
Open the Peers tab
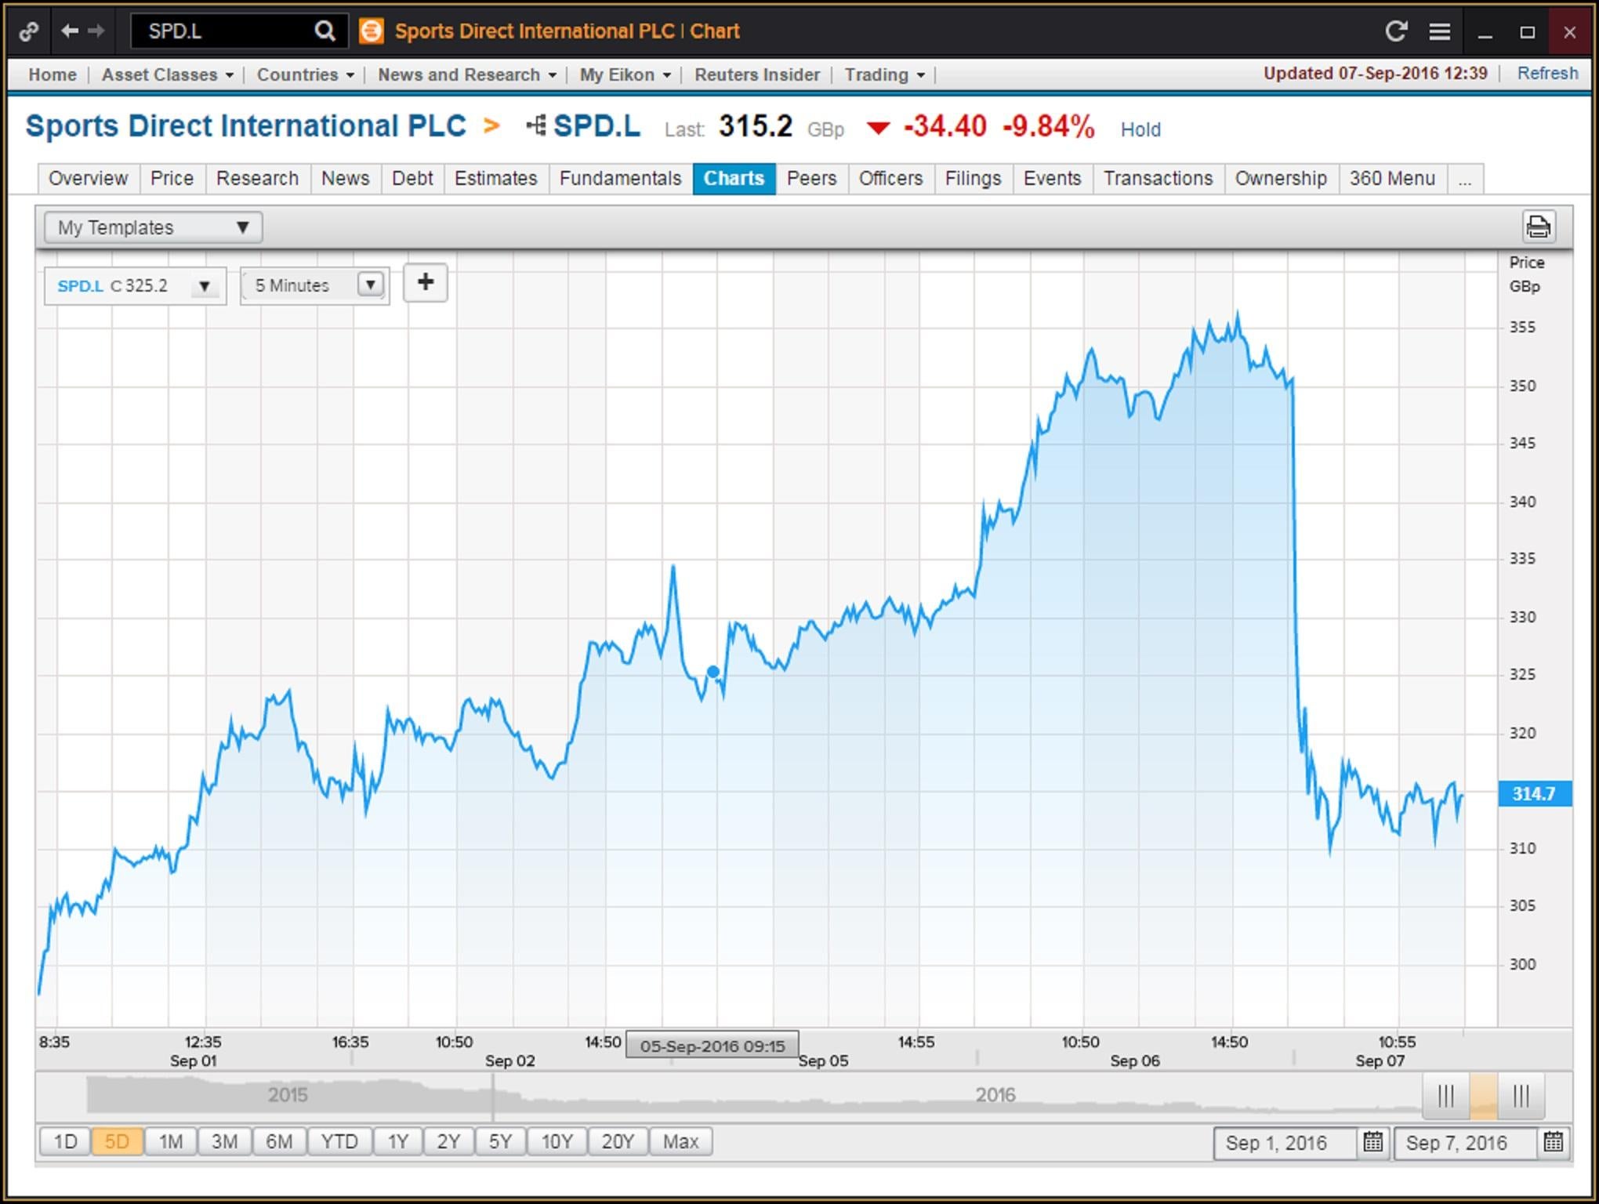pos(811,179)
